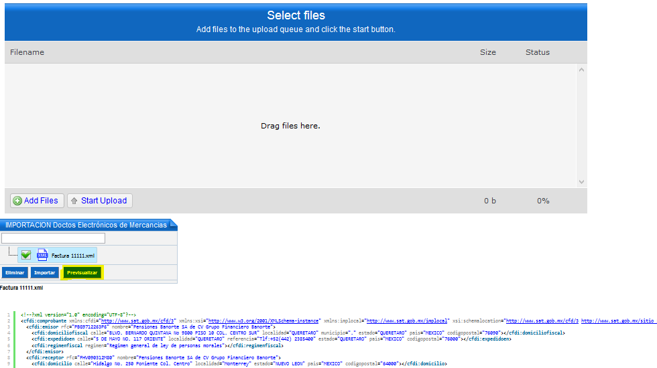This screenshot has height=368, width=657.
Task: Click the green plus icon on Add Files
Action: pyautogui.click(x=17, y=201)
